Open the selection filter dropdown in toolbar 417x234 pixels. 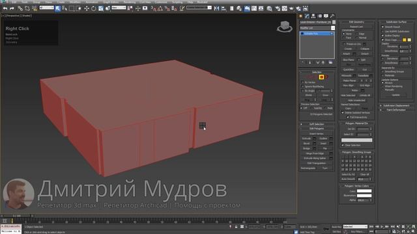click(46, 8)
